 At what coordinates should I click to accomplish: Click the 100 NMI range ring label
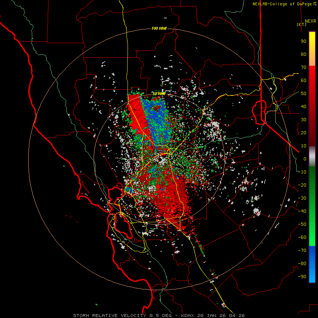click(159, 28)
